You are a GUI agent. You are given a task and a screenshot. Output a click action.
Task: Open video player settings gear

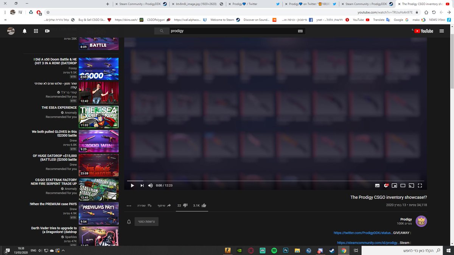(x=386, y=185)
